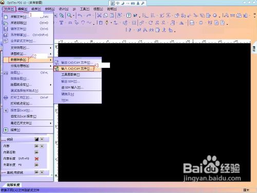Click the dark triangle icon in second toolbar row
The height and width of the screenshot is (193, 257).
click(181, 23)
